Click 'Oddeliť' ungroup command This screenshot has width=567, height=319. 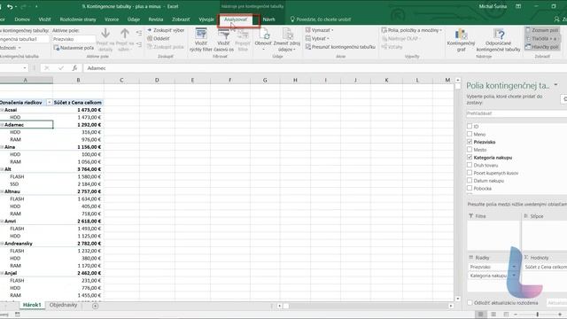159,38
